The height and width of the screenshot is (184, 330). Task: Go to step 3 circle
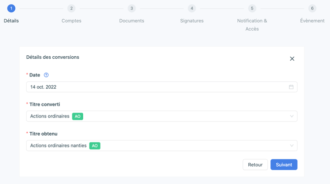(132, 8)
